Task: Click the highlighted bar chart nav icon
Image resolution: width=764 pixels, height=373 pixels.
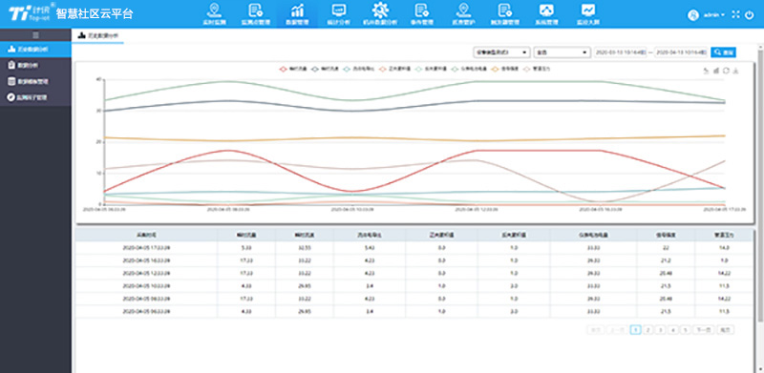Action: [x=297, y=13]
